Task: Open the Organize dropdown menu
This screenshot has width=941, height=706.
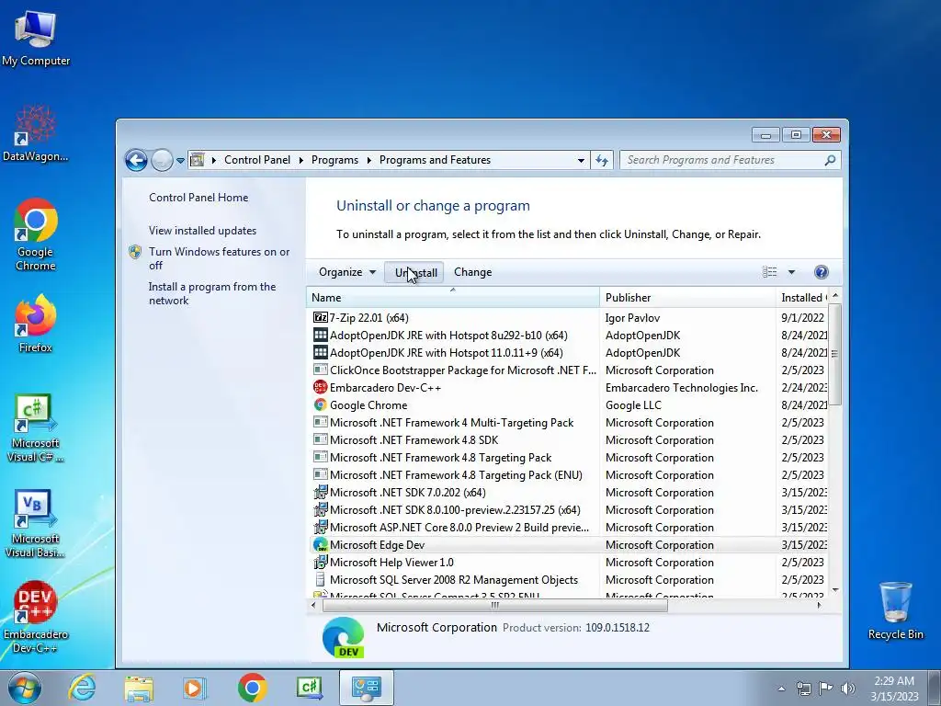Action: pos(346,272)
